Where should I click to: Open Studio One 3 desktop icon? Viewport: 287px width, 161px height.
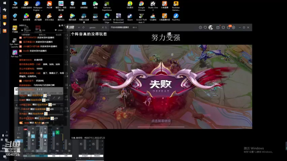153,6
